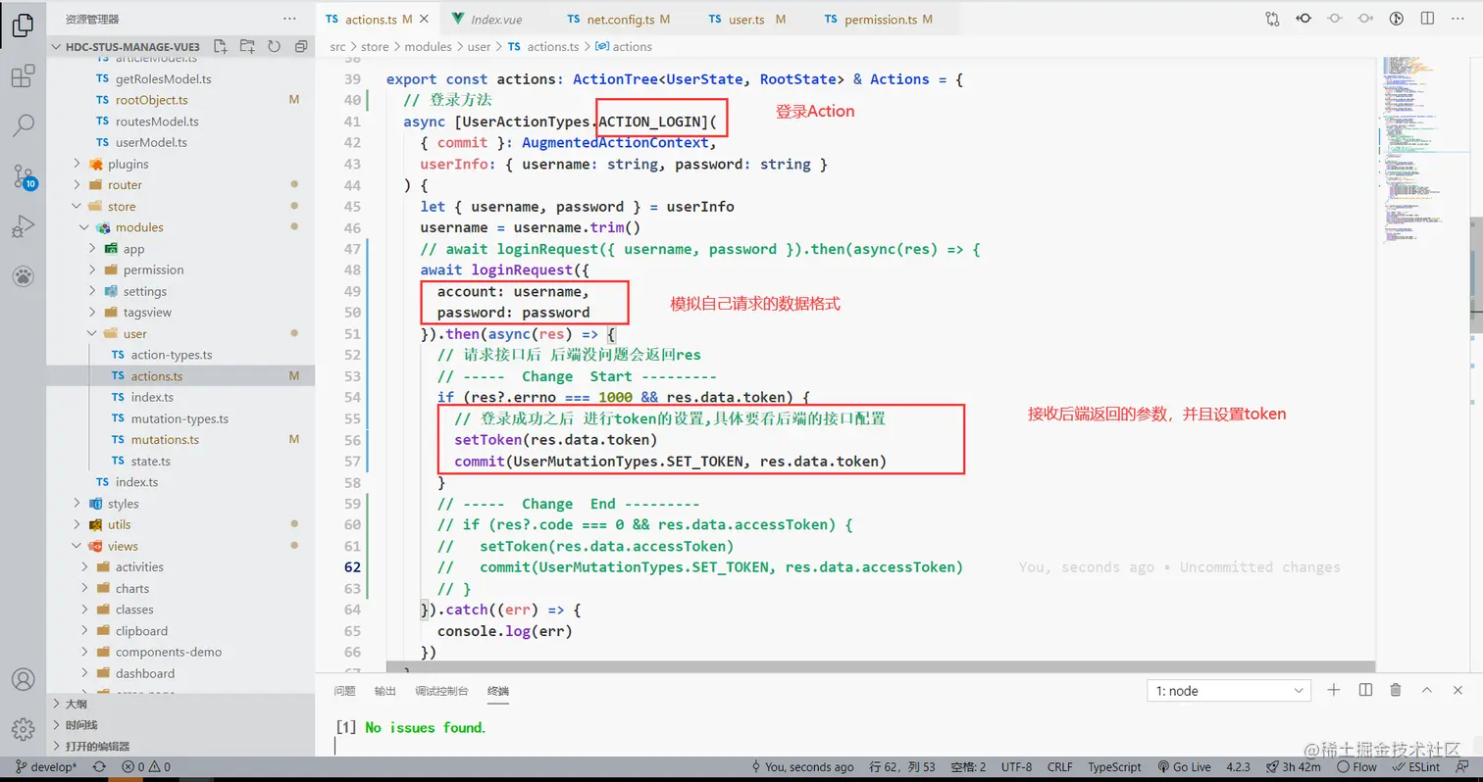Open the 问题 (Problems) panel tab

[344, 691]
